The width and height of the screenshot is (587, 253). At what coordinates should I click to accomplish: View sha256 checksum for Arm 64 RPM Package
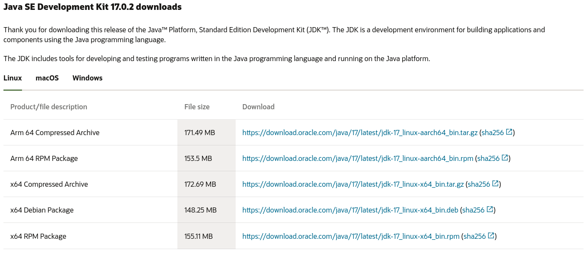(489, 159)
